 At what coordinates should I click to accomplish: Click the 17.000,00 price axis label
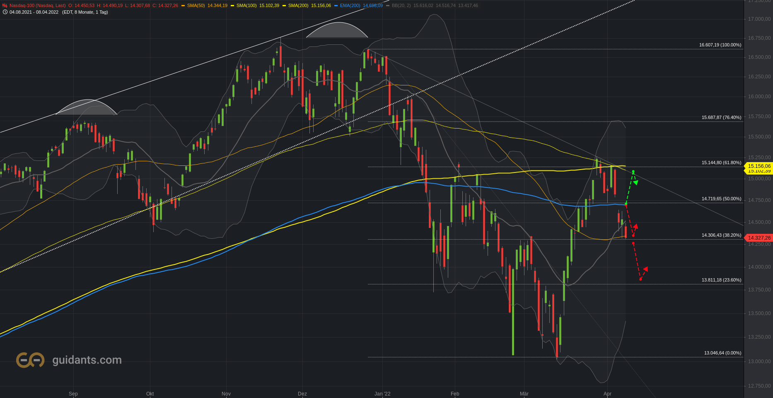click(759, 19)
